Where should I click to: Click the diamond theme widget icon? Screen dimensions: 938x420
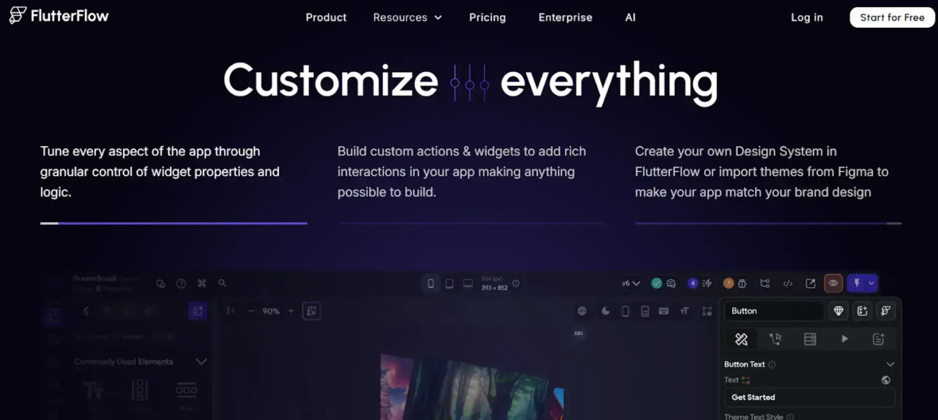(839, 311)
